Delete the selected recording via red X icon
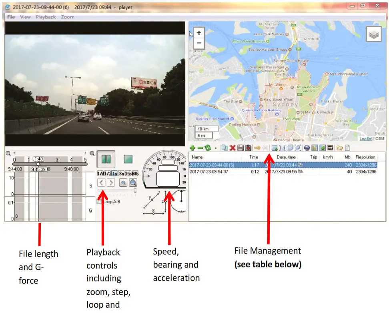Image resolution: width=389 pixels, height=313 pixels. (x=232, y=147)
